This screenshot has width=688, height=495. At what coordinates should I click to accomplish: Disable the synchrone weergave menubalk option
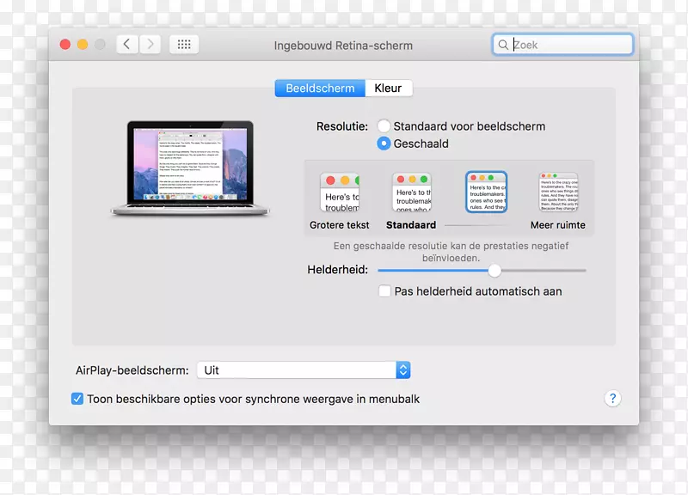[x=77, y=398]
